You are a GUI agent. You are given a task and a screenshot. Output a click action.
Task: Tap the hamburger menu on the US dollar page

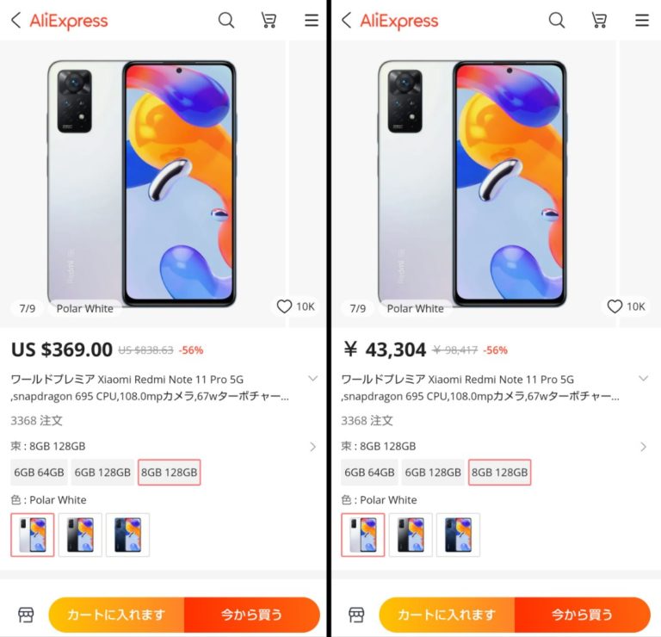pyautogui.click(x=312, y=21)
